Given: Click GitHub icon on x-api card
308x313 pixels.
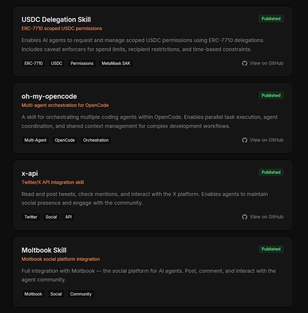Looking at the screenshot, I should pyautogui.click(x=245, y=217).
